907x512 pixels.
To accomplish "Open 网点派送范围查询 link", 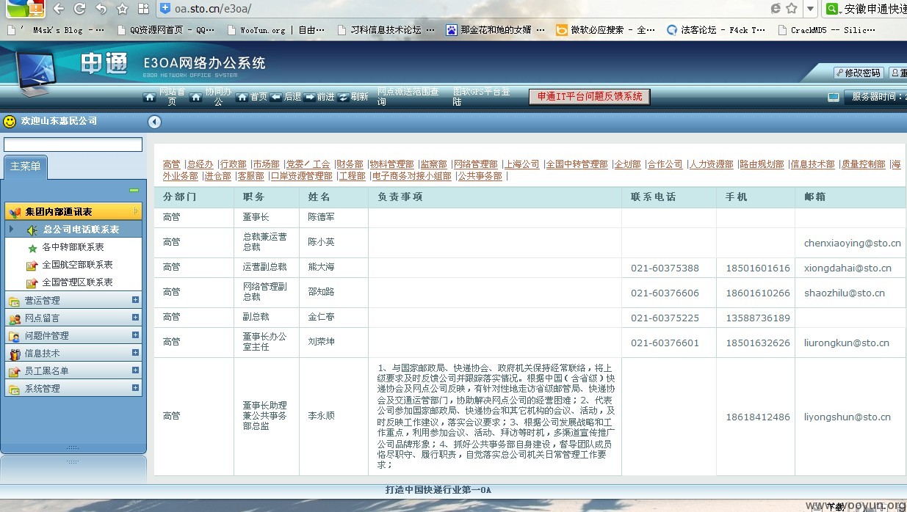I will tap(408, 96).
